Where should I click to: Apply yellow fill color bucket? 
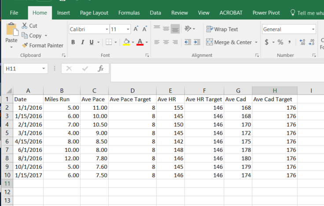126,42
